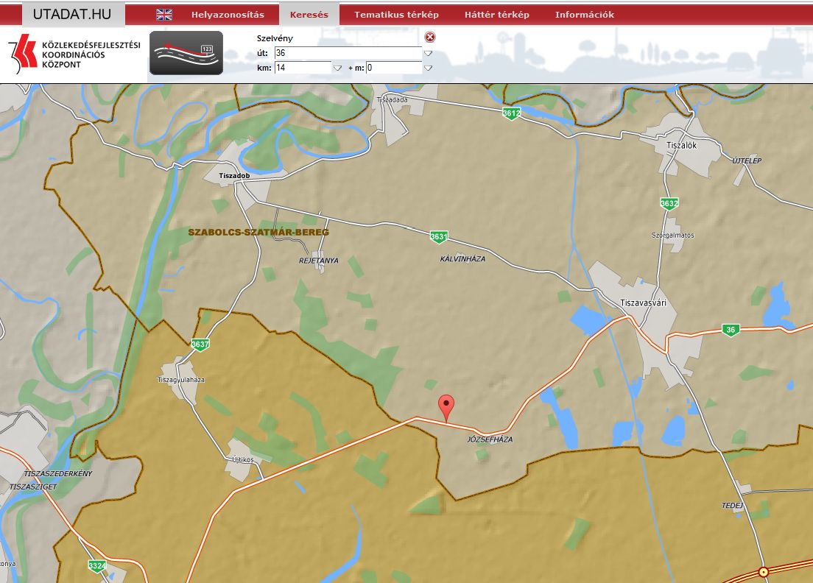Viewport: 813px width, 583px height.
Task: Click the 3324 road shield marker
Action: click(x=96, y=565)
